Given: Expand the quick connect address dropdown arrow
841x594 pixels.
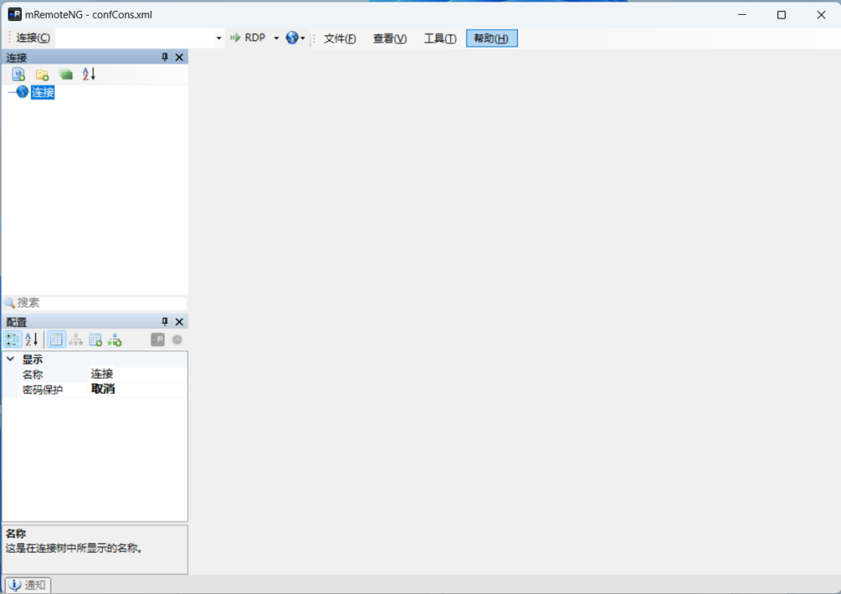Looking at the screenshot, I should [219, 38].
